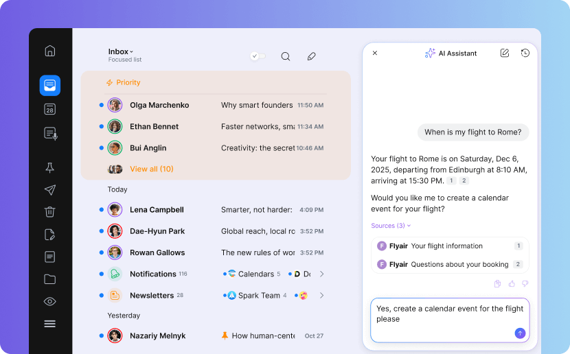Viewport: 570px width, 354px height.
Task: Click the search magnifier icon
Action: tap(286, 56)
